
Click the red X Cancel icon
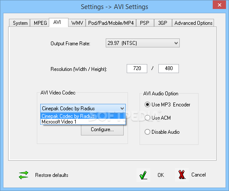pyautogui.click(x=181, y=175)
